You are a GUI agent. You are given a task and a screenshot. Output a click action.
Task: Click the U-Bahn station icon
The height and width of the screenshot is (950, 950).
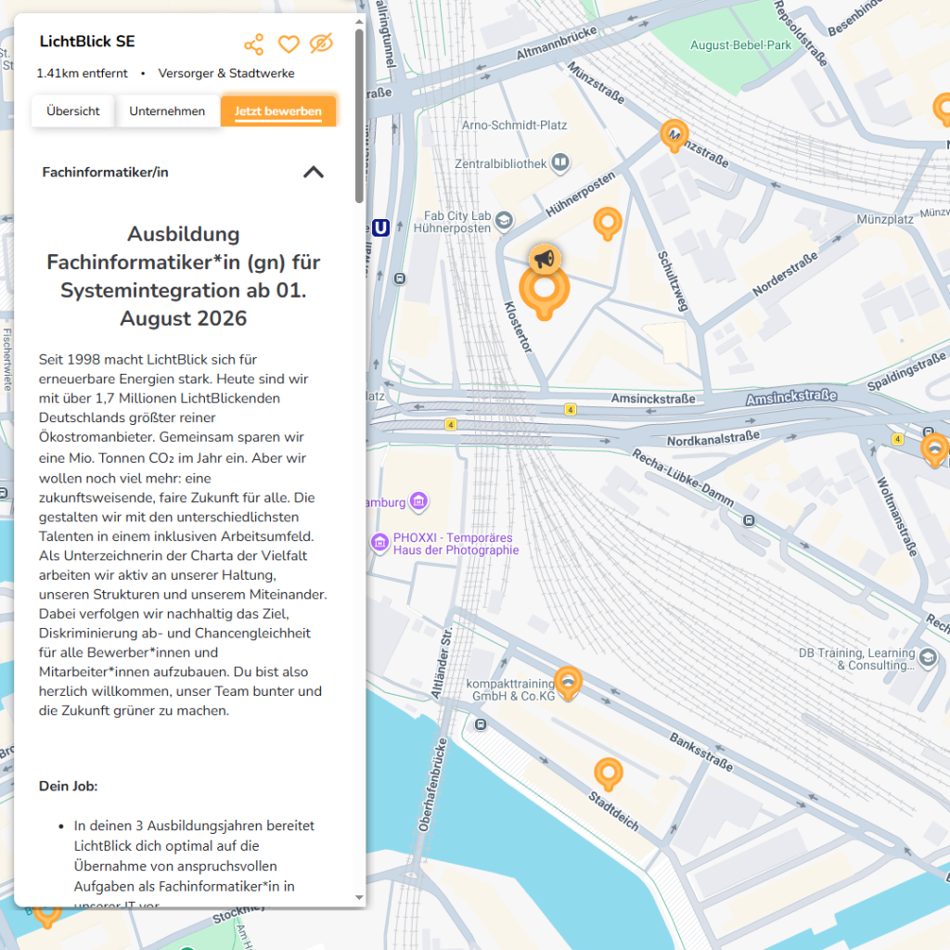(x=380, y=227)
